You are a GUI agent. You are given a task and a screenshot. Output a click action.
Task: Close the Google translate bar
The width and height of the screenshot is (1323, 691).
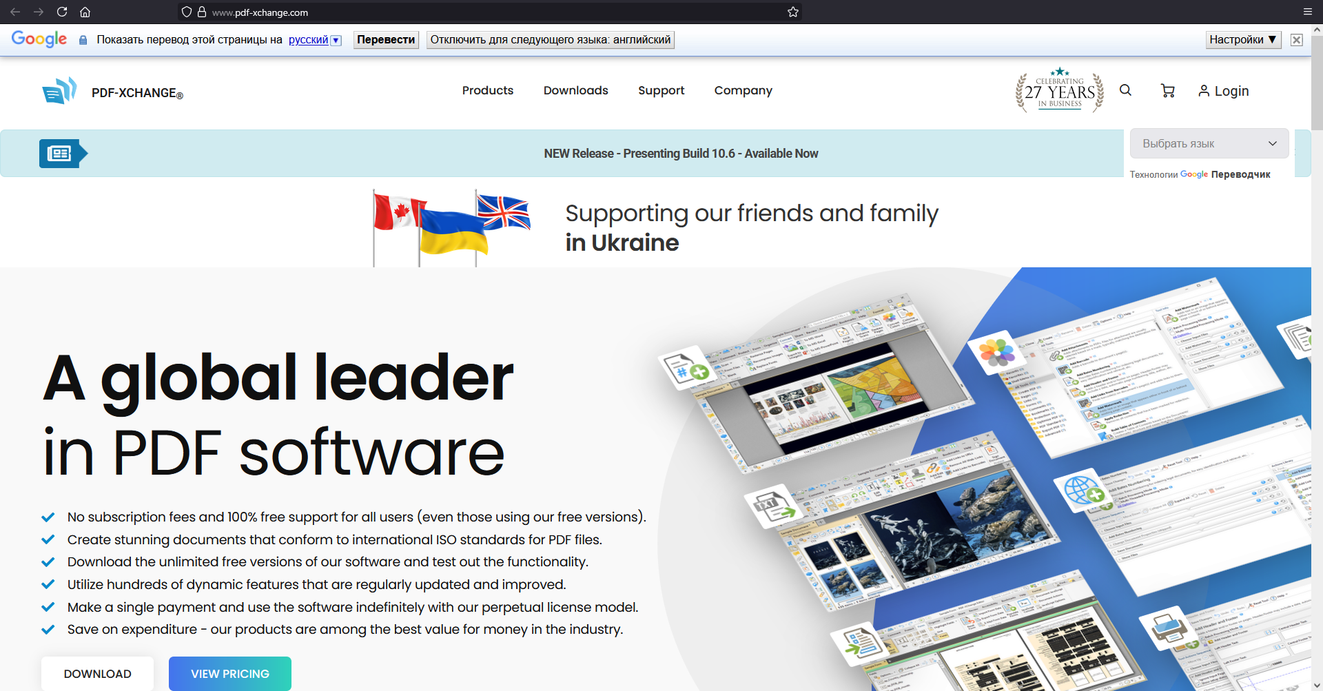[1297, 40]
